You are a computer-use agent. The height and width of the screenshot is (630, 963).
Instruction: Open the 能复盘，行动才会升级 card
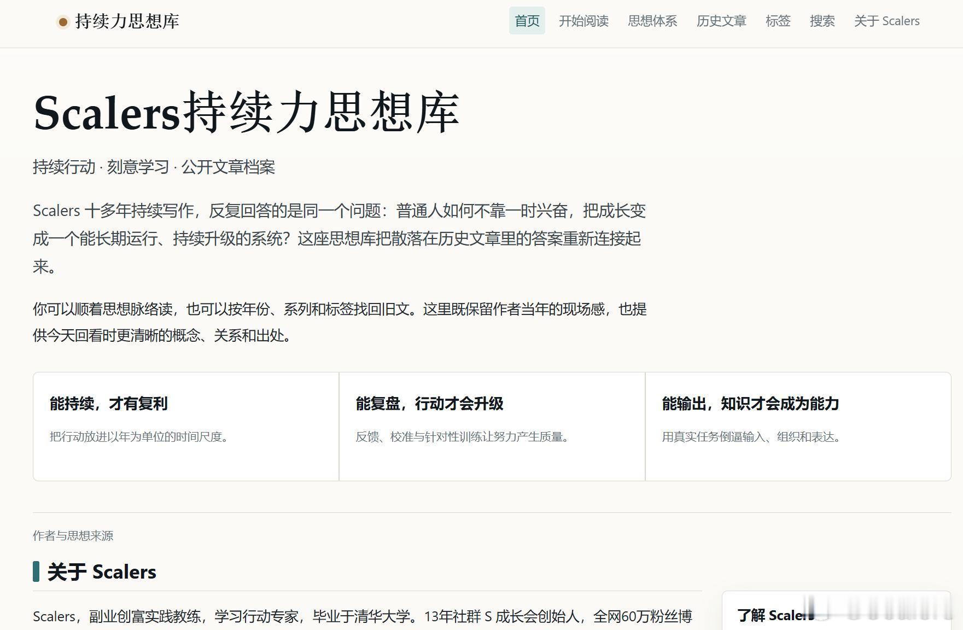click(492, 427)
